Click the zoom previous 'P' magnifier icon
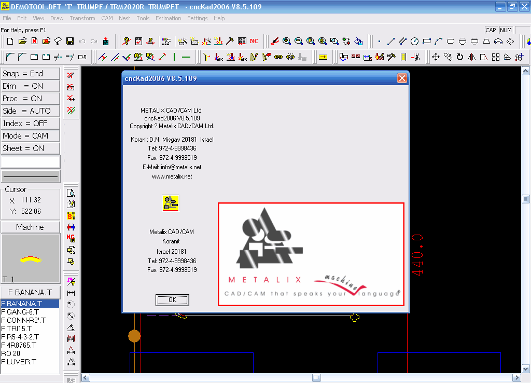Screen dimensions: 531x383 [x=310, y=41]
